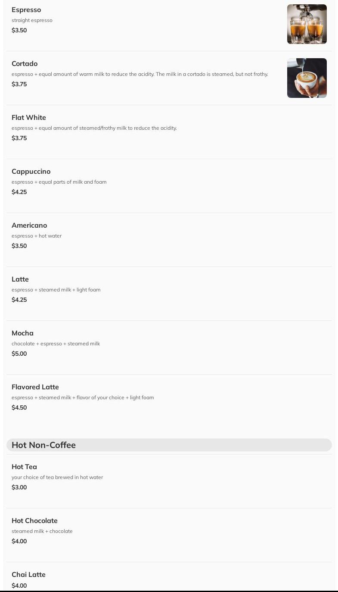Click the Mocha $5.00 price
This screenshot has width=338, height=592.
point(19,354)
